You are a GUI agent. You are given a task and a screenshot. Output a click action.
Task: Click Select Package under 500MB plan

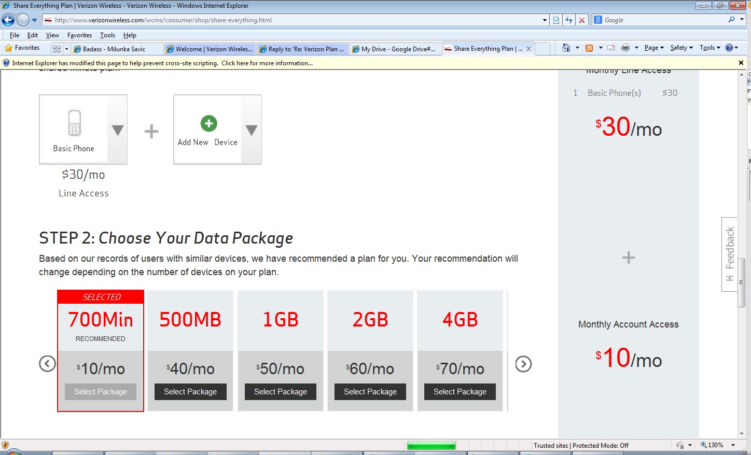coord(190,392)
